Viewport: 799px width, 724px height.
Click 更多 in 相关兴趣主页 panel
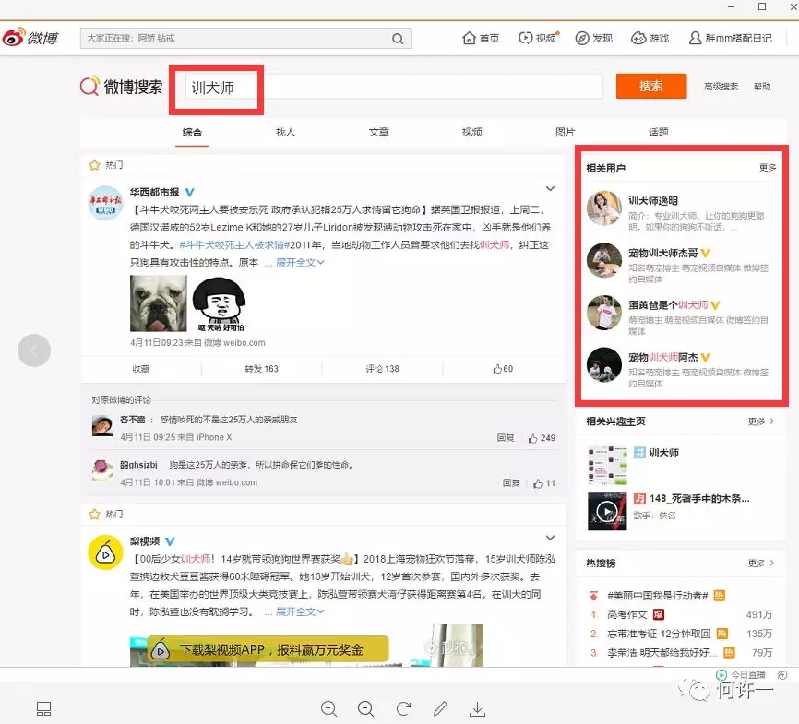[761, 421]
